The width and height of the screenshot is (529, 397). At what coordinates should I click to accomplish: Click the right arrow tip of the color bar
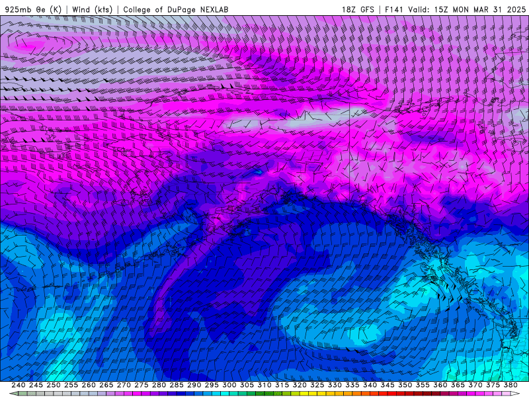516,394
